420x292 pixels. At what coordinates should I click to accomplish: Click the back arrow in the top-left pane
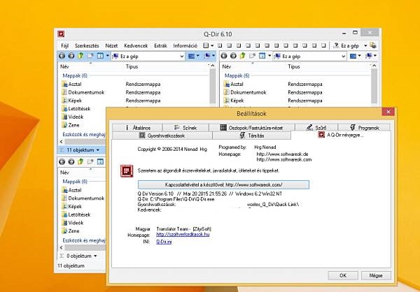point(62,56)
